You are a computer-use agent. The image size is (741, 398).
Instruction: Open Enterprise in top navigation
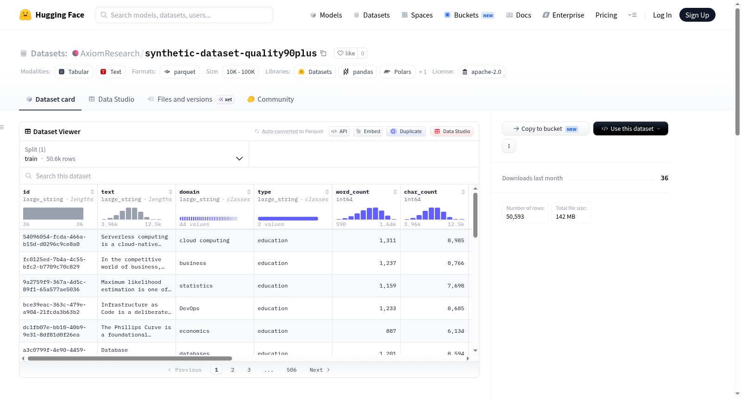pos(564,15)
